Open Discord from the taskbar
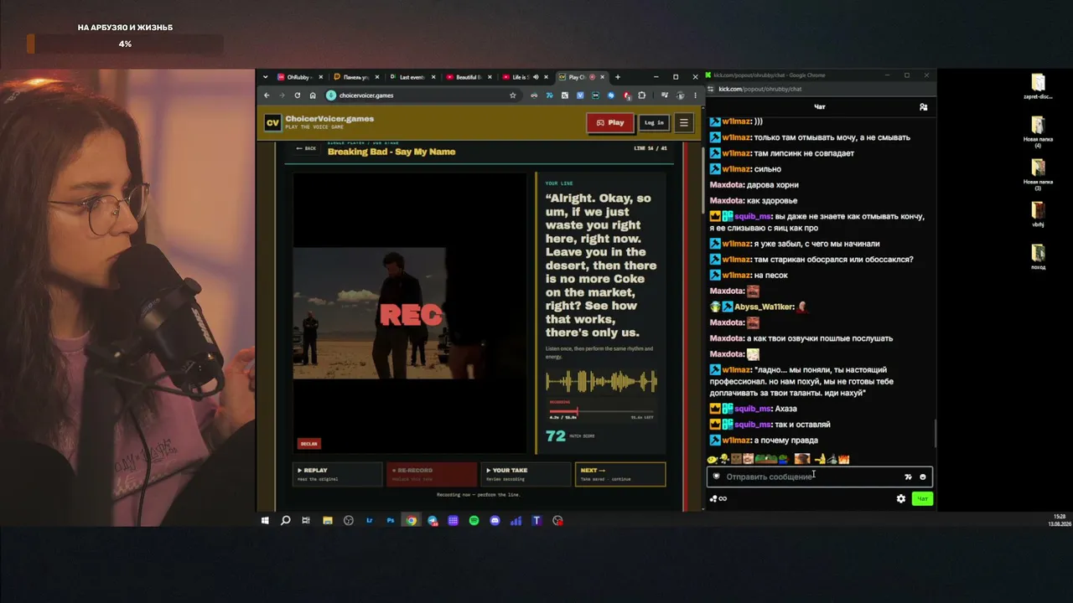This screenshot has height=603, width=1073. [495, 521]
